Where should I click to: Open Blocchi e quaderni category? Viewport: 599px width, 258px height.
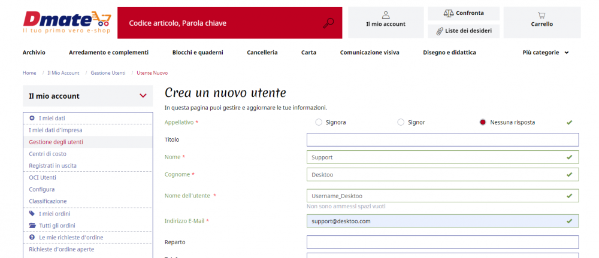pos(198,53)
